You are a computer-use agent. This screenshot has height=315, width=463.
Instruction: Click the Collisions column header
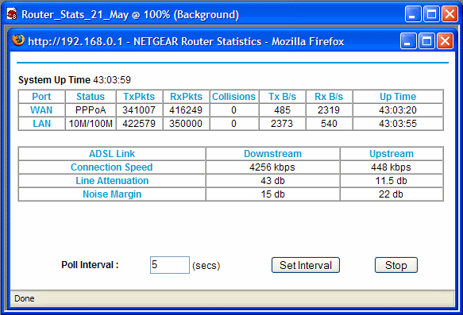pos(233,97)
